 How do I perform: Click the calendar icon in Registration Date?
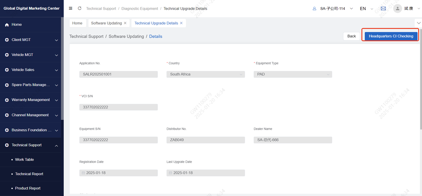point(83,173)
